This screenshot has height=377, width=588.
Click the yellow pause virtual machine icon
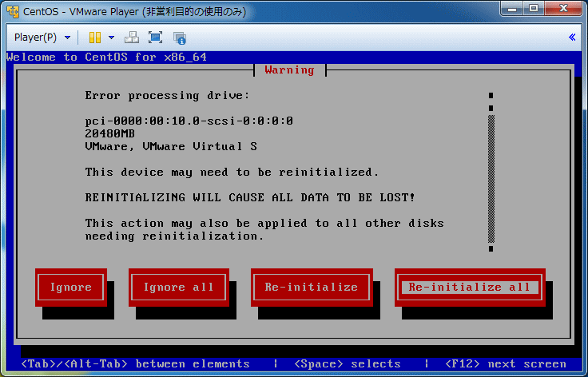click(x=94, y=38)
